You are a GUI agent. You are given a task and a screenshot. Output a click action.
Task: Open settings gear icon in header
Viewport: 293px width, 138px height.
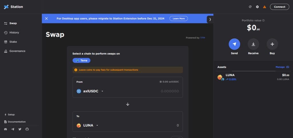point(257,7)
